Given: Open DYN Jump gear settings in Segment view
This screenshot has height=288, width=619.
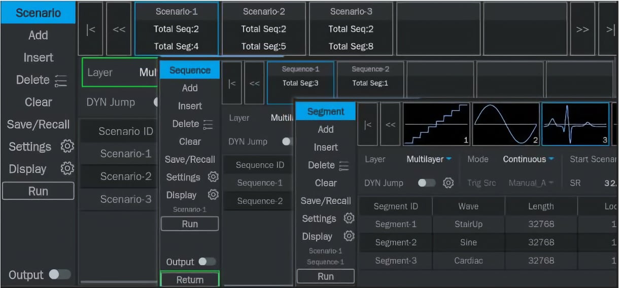Looking at the screenshot, I should click(x=448, y=183).
